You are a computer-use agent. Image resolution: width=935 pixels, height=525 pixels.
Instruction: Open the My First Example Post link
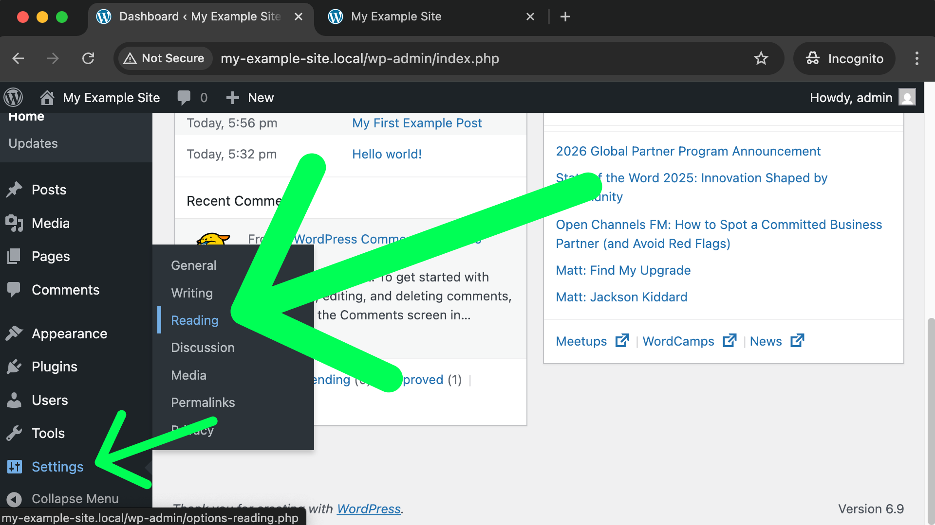(417, 123)
